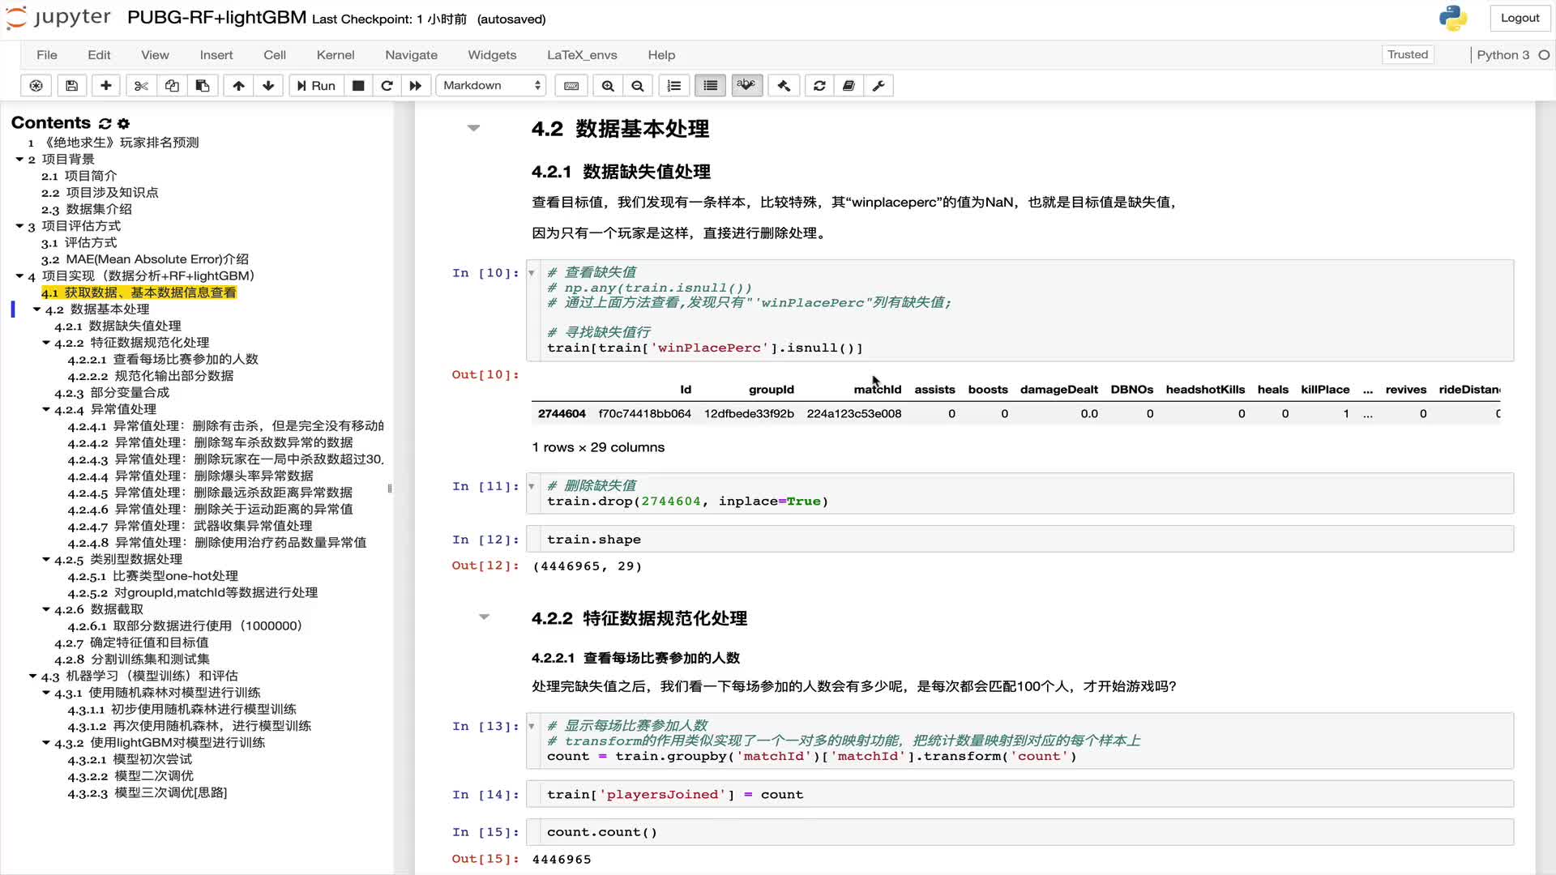Collapse 4.3 机器学习 tree node

[x=32, y=676]
